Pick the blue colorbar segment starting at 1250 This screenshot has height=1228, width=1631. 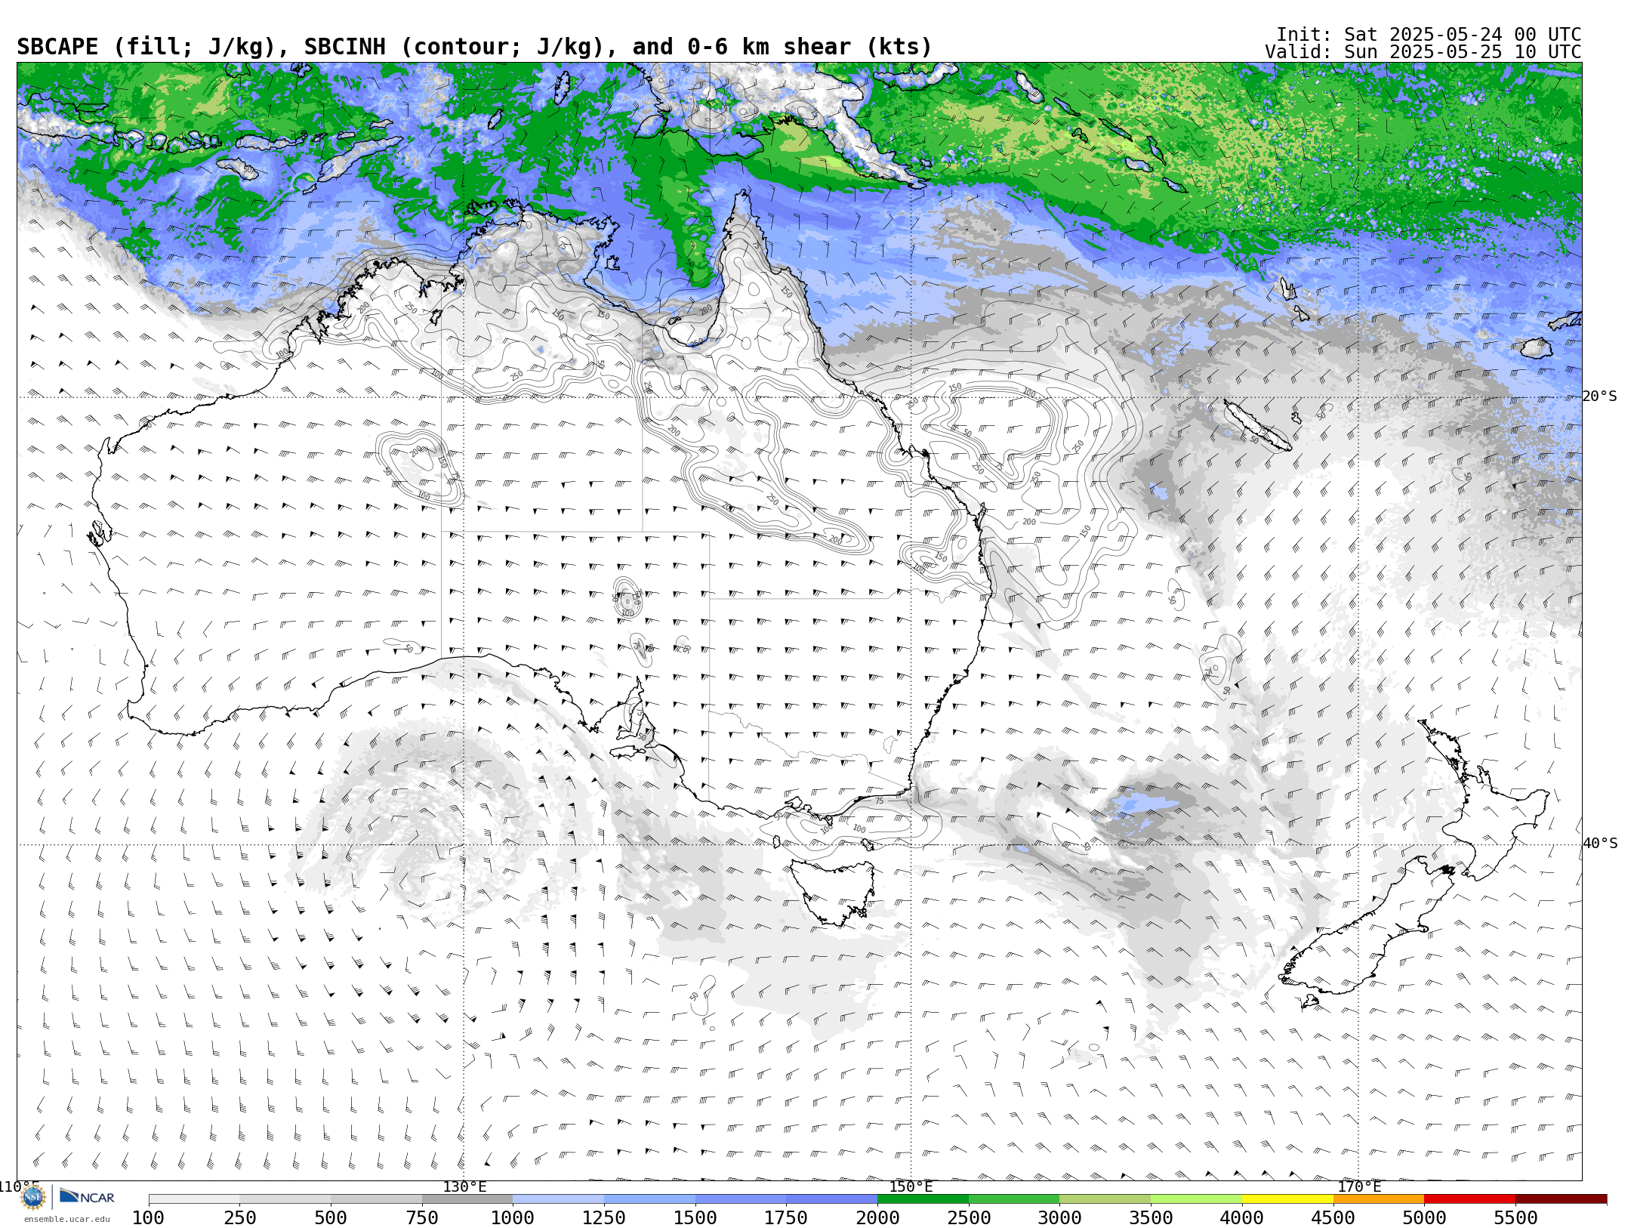coord(649,1199)
